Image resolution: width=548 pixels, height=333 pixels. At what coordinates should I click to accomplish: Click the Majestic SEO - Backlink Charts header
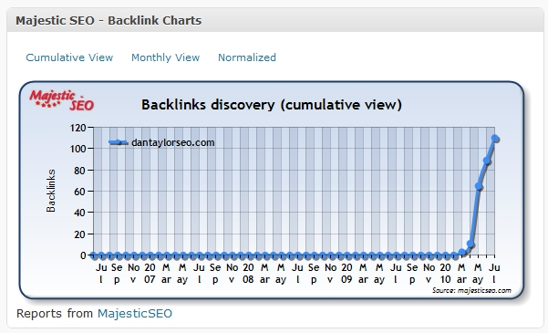pyautogui.click(x=109, y=20)
